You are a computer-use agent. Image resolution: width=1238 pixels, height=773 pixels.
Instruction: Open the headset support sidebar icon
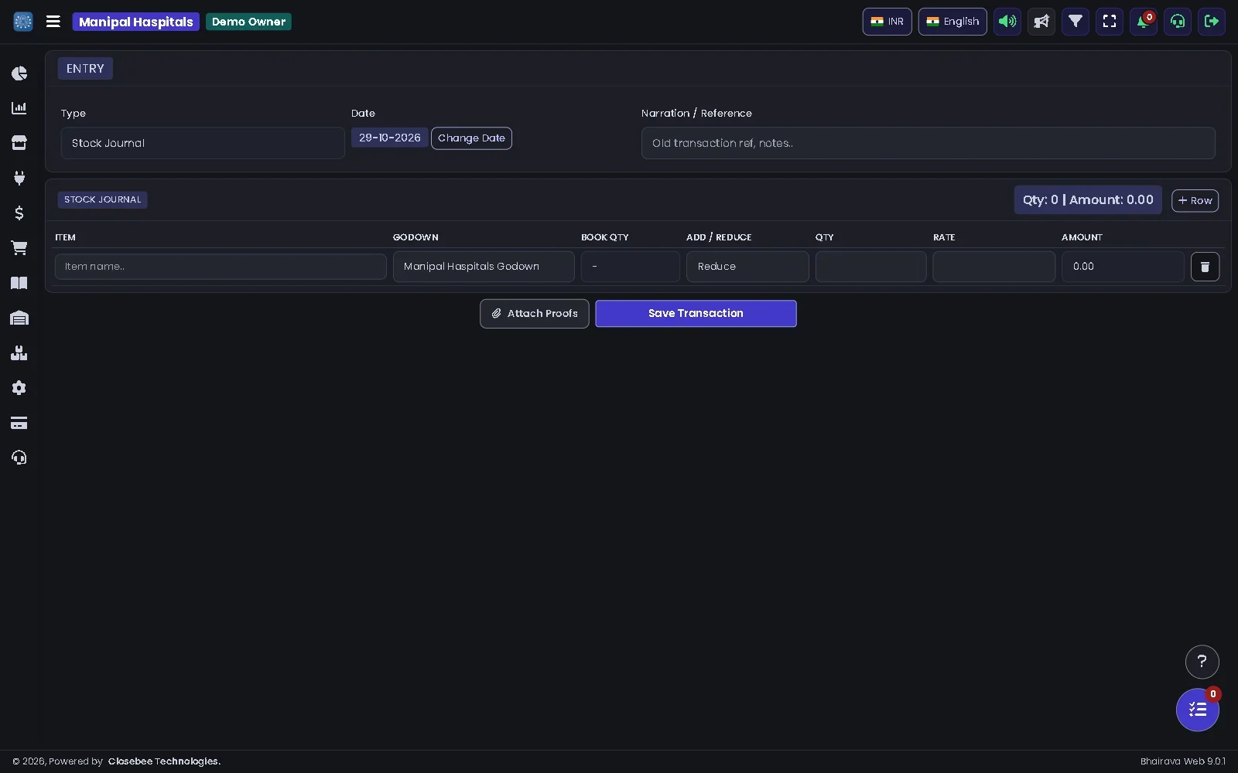pos(19,458)
